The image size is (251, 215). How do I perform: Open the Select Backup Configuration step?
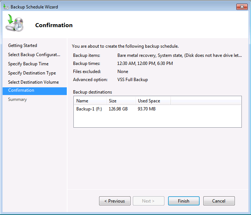point(34,55)
